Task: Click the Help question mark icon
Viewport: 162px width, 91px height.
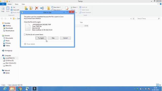Action: point(160,4)
